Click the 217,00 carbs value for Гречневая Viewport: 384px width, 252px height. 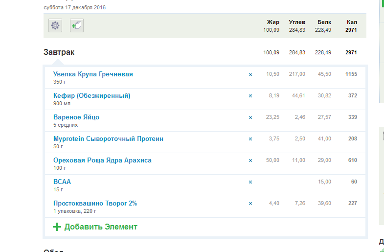297,74
